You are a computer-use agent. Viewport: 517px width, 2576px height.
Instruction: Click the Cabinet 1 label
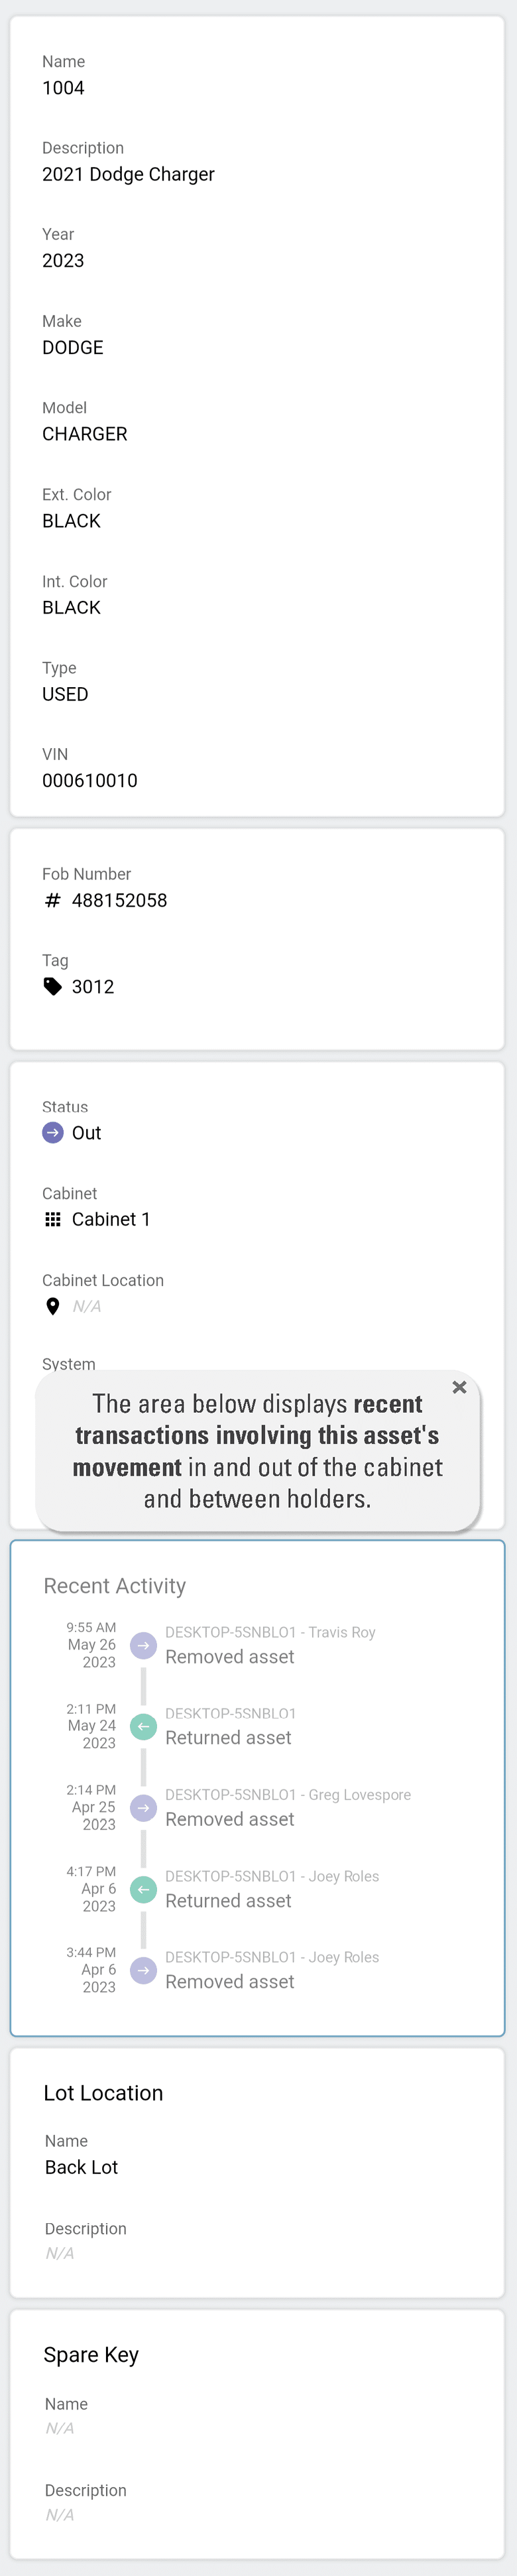(111, 1219)
